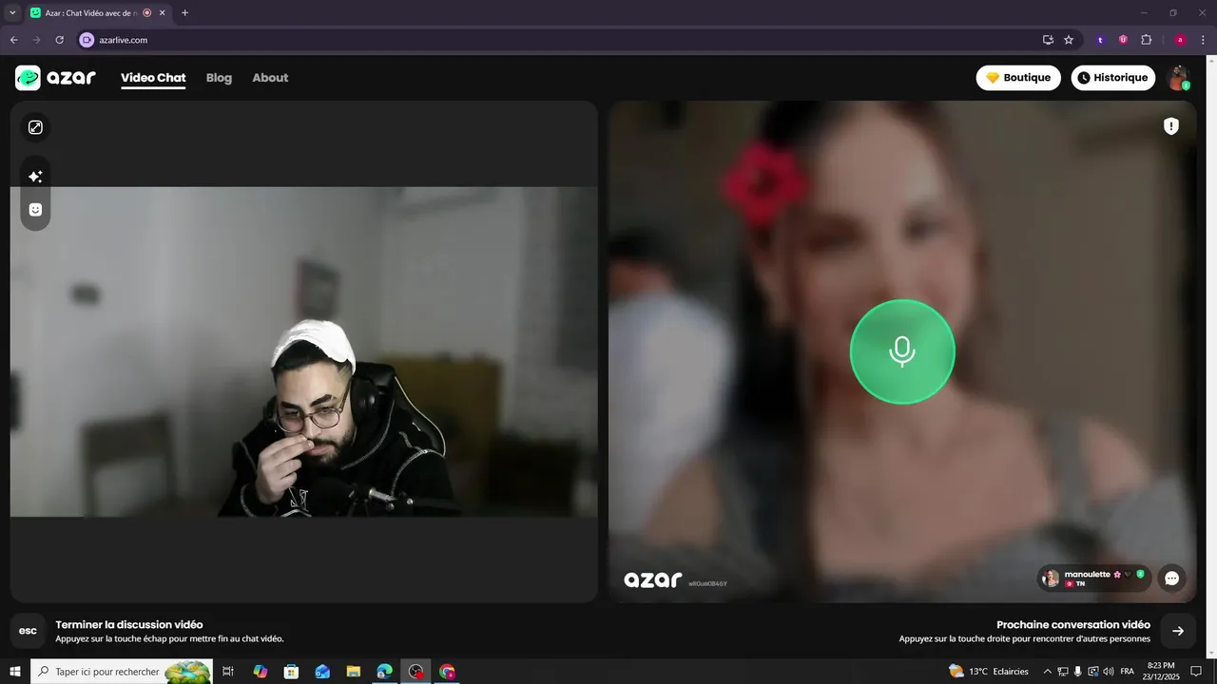Open the volume control in tray
Screen dimensions: 1217x684
1109,672
